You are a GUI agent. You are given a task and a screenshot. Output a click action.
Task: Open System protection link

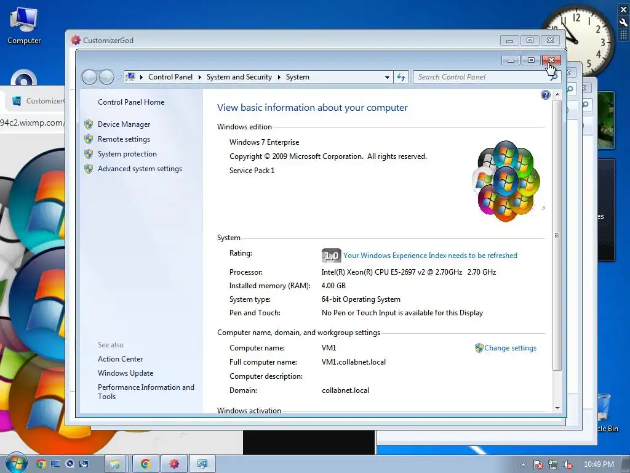(x=127, y=154)
